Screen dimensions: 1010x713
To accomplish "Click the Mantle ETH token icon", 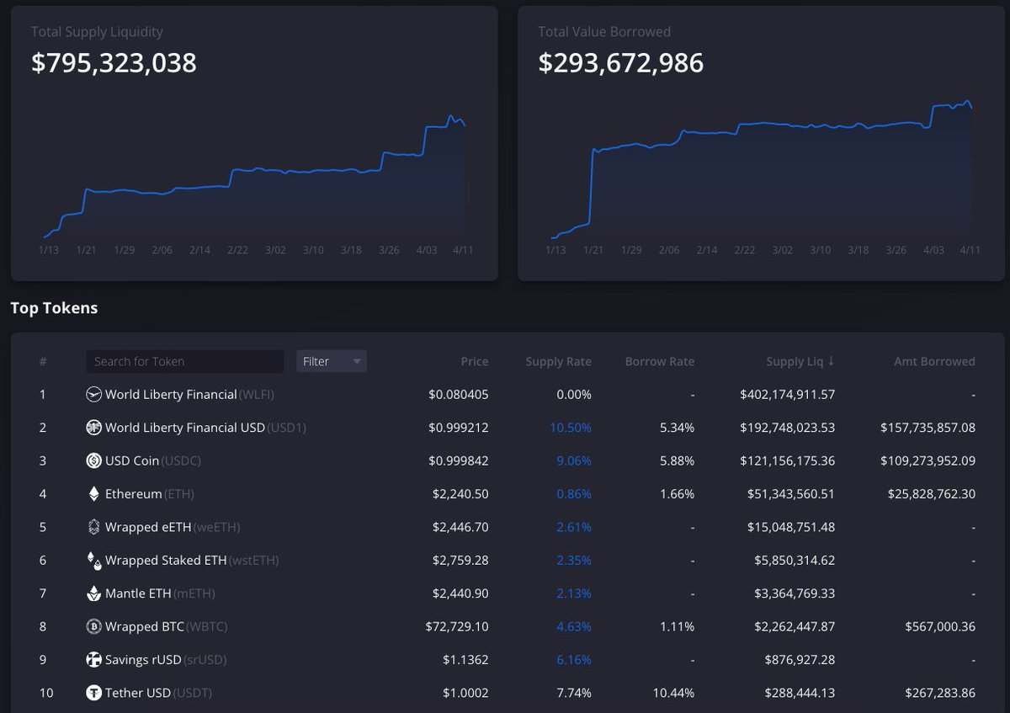I will pyautogui.click(x=94, y=593).
